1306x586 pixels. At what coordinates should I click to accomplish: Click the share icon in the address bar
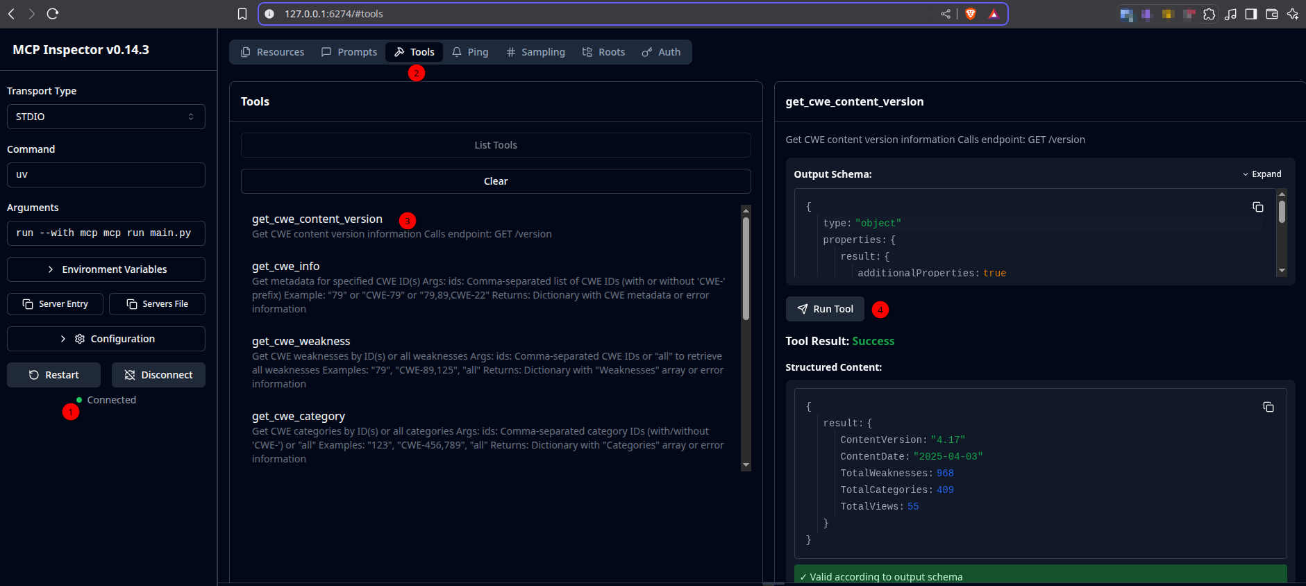[x=946, y=14]
